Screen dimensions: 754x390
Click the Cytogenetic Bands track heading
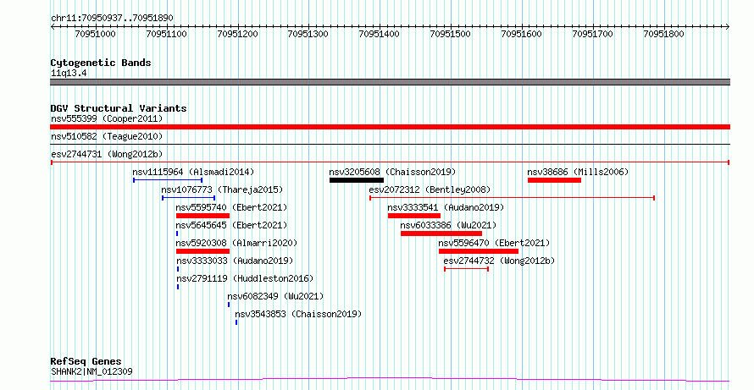pyautogui.click(x=101, y=63)
